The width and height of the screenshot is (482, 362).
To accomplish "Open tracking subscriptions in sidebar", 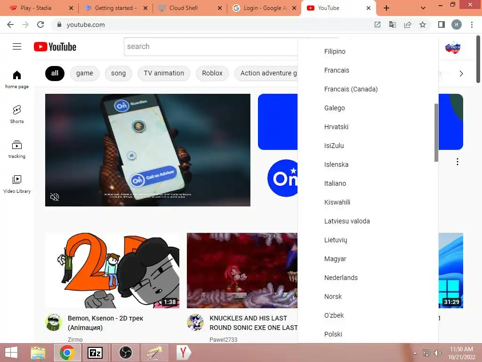I will 17,149.
